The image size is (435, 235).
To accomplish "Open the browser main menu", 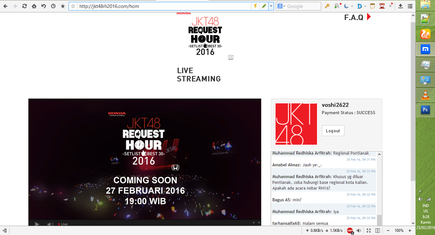I will click(x=410, y=6).
